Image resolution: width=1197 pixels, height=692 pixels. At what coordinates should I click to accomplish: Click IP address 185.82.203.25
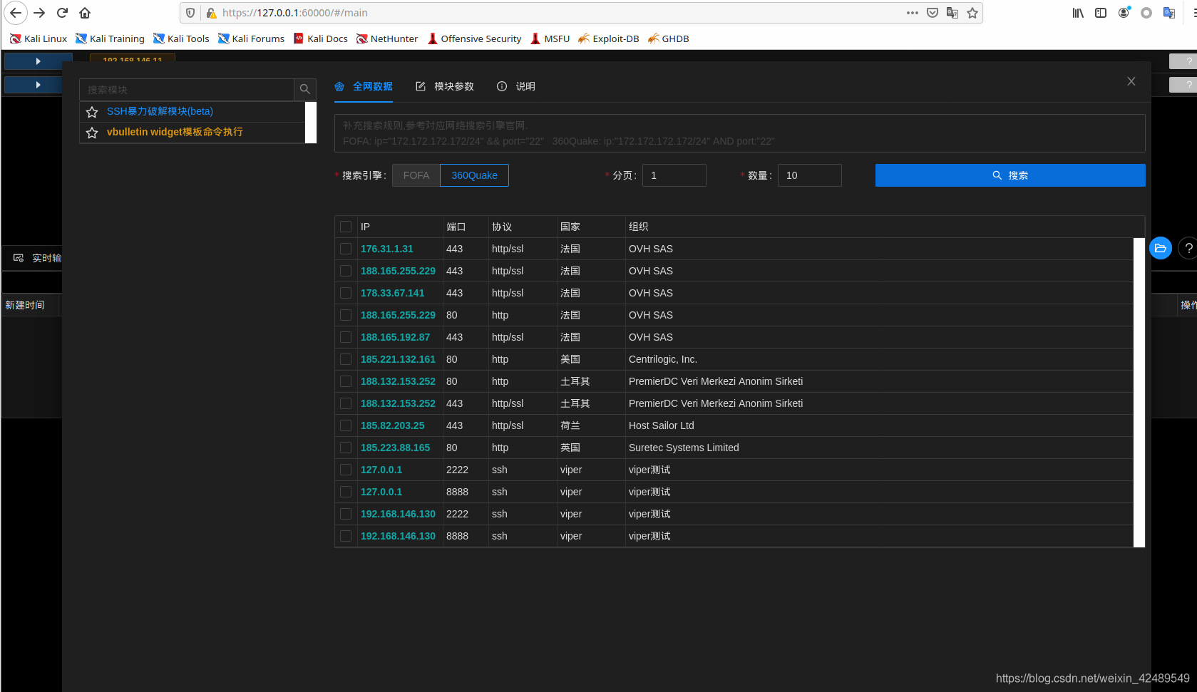pos(393,425)
